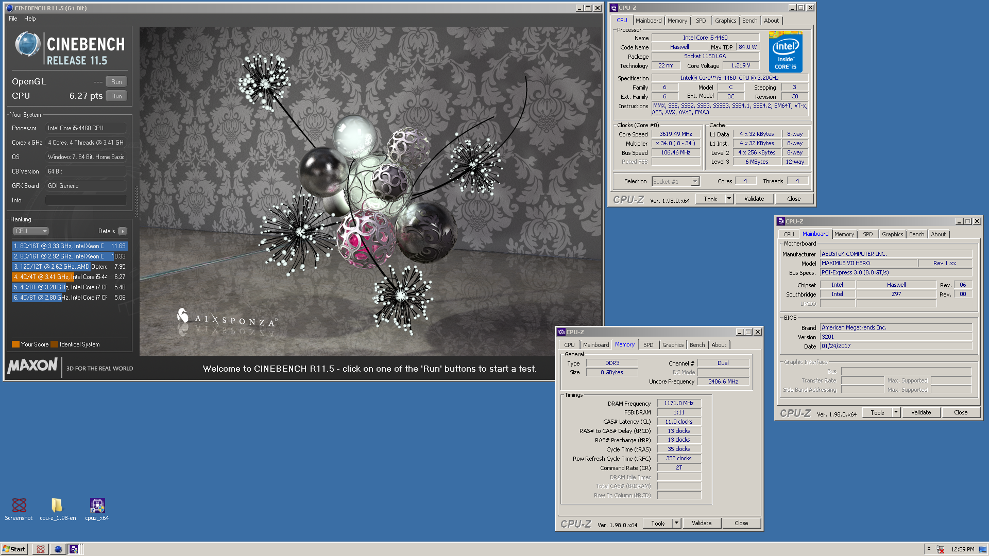989x556 pixels.
Task: Open the Screenshot desktop icon
Action: pos(19,509)
